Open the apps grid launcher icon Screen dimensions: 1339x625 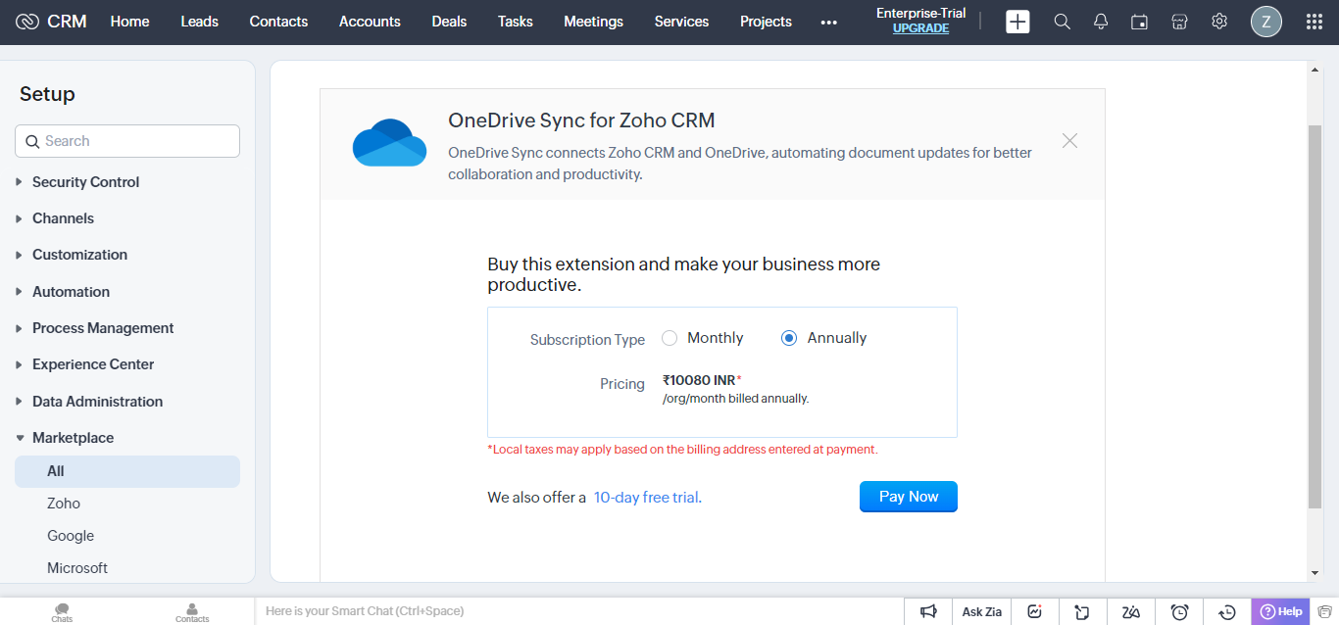[1314, 22]
